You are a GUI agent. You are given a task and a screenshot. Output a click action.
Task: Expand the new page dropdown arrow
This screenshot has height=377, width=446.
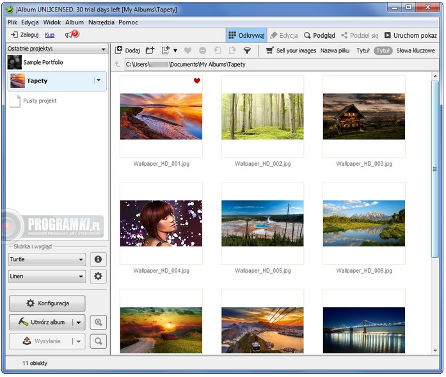point(175,51)
